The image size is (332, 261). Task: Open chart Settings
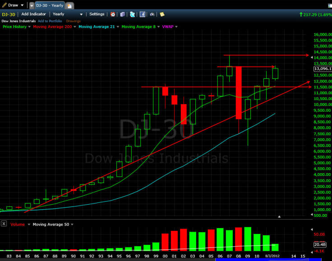97,14
